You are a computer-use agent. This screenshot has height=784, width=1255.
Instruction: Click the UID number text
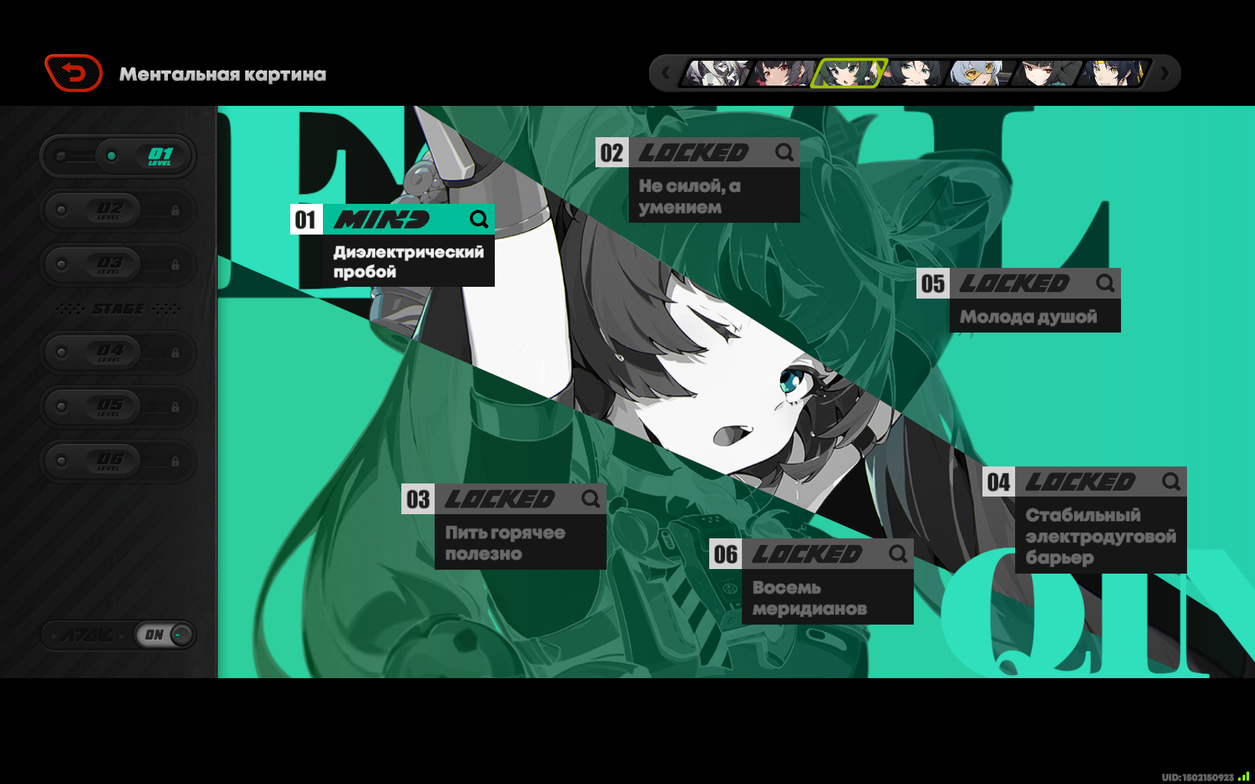tap(1198, 777)
